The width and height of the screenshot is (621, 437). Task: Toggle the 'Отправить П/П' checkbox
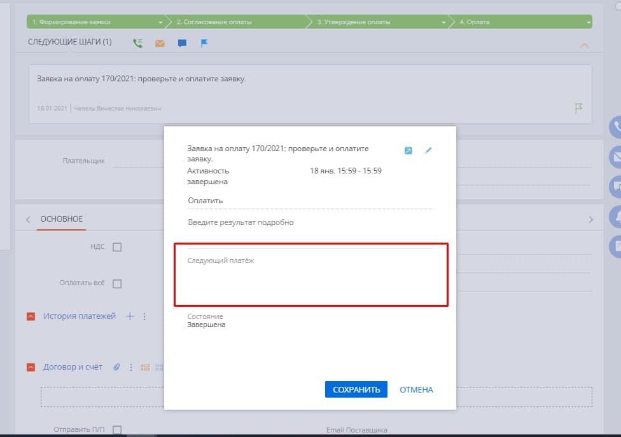pyautogui.click(x=117, y=429)
